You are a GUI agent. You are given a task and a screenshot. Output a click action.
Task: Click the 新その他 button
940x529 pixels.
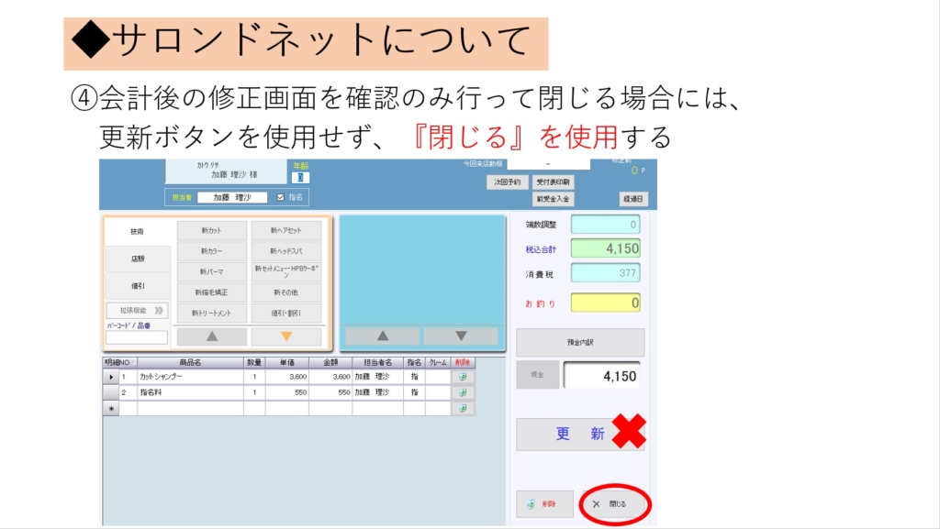286,292
